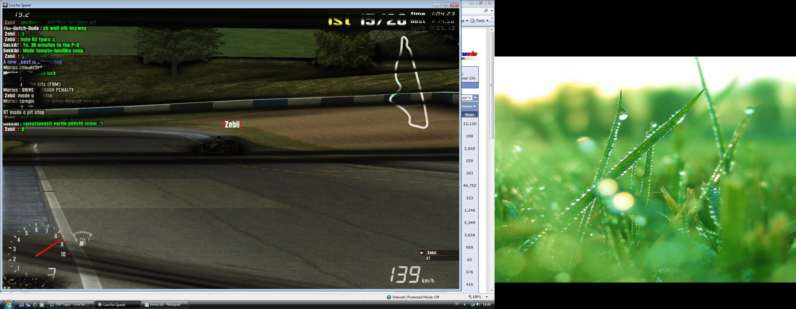
Task: Click the 139 km/h speed readout
Action: point(412,274)
